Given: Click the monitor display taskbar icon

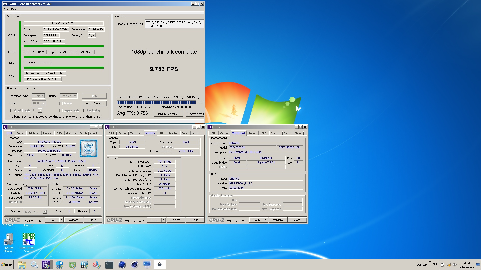Looking at the screenshot, I should 147,265.
